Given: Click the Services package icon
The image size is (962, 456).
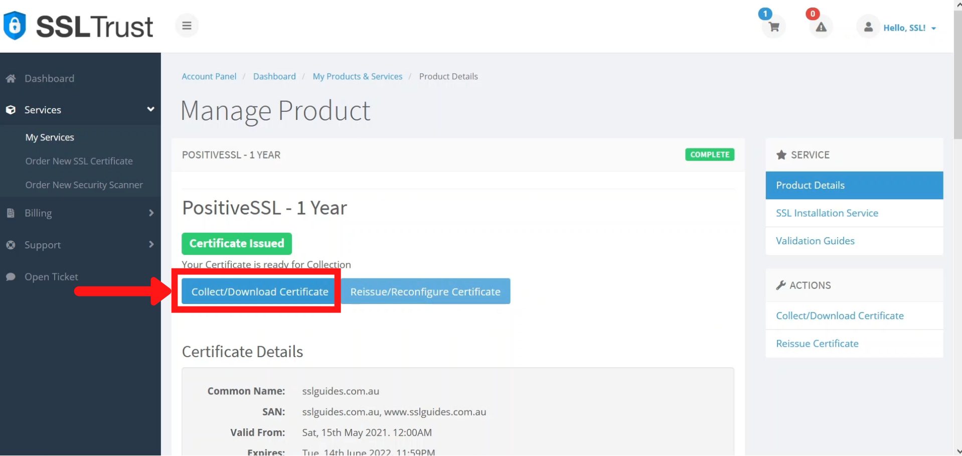Looking at the screenshot, I should [11, 110].
